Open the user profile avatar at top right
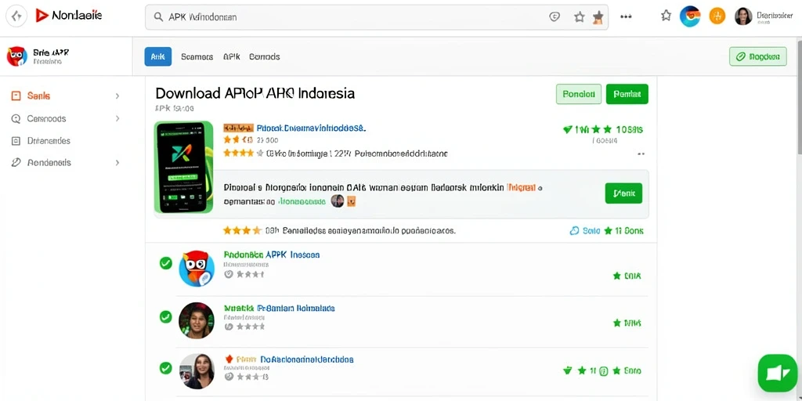This screenshot has height=401, width=802. [x=743, y=16]
